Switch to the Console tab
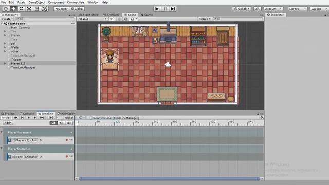The image size is (329, 185). (27, 114)
